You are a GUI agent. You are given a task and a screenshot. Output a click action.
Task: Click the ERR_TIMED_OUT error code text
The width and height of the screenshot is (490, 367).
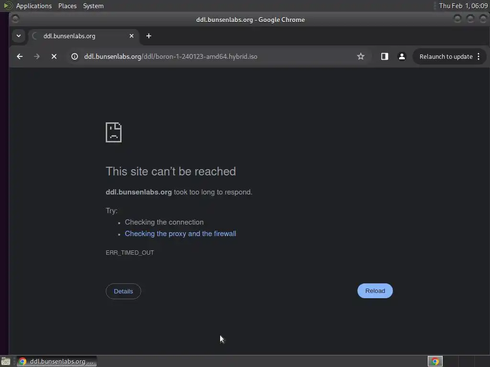[130, 252]
